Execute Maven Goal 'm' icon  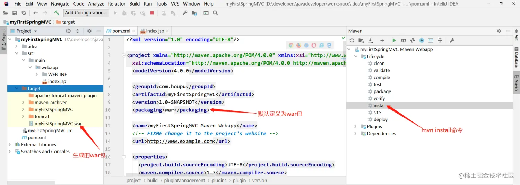pyautogui.click(x=403, y=40)
